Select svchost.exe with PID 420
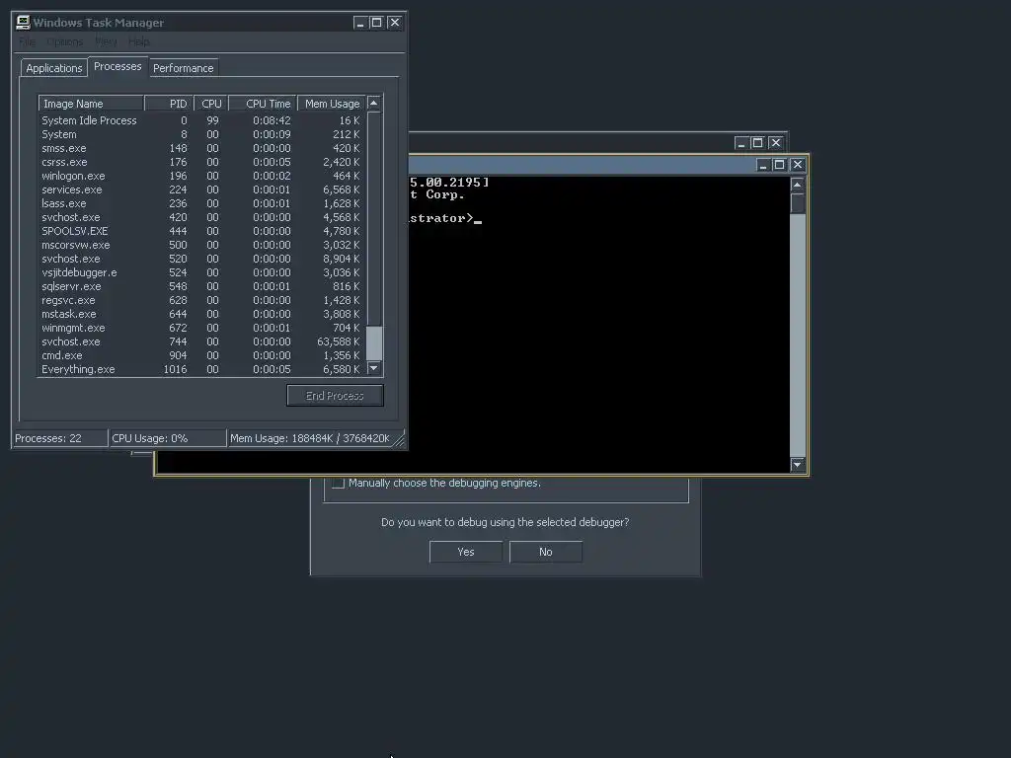Image resolution: width=1011 pixels, height=758 pixels. pyautogui.click(x=201, y=218)
